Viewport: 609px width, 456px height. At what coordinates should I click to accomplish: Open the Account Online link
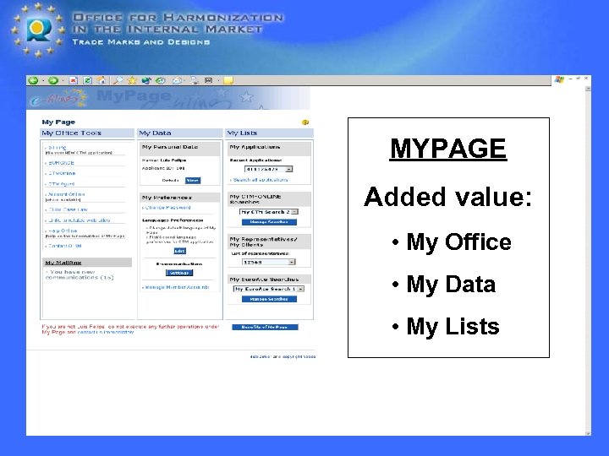[66, 194]
